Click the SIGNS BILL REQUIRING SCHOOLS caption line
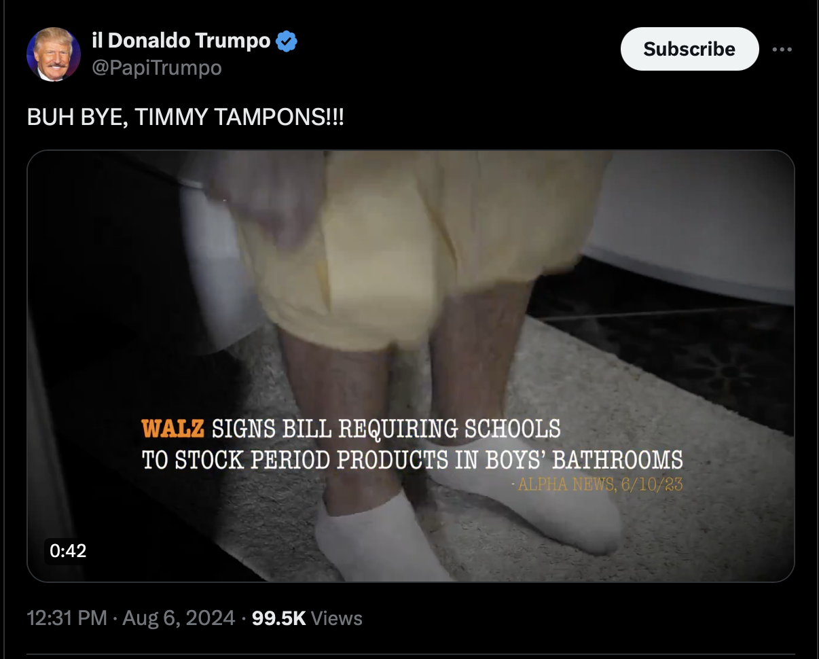819x659 pixels. click(x=386, y=429)
